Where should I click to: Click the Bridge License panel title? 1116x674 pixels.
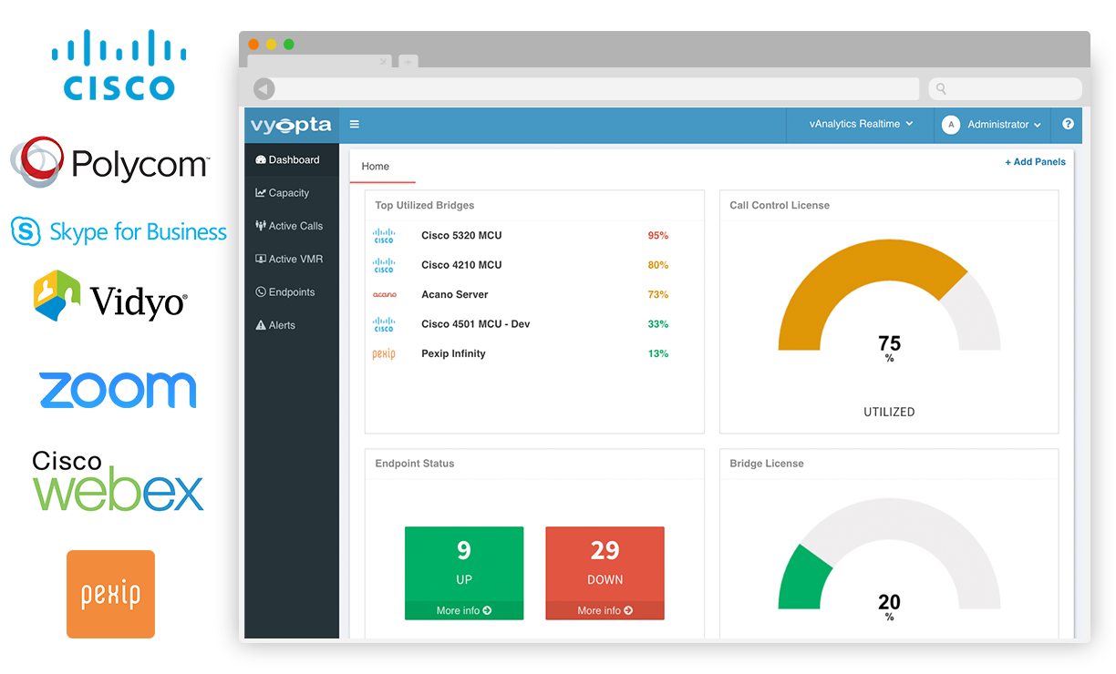coord(767,464)
